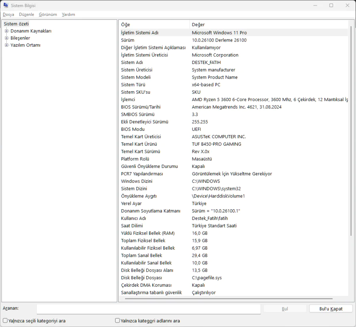Select the İşlemci row in the list
The height and width of the screenshot is (327, 356).
(158, 100)
